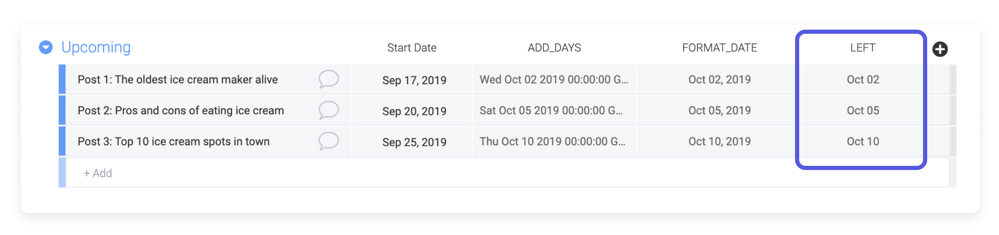Screen dimensions: 999x235
Task: Select Post 2: Pros and cons row name
Action: coord(181,111)
